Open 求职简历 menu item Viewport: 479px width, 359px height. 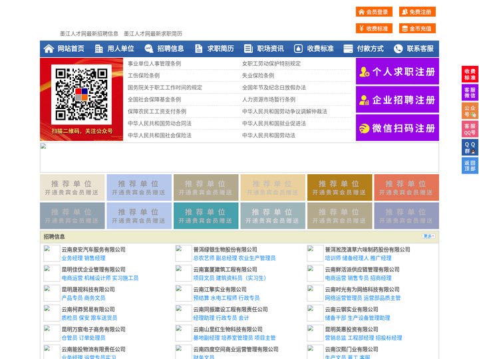click(x=221, y=49)
